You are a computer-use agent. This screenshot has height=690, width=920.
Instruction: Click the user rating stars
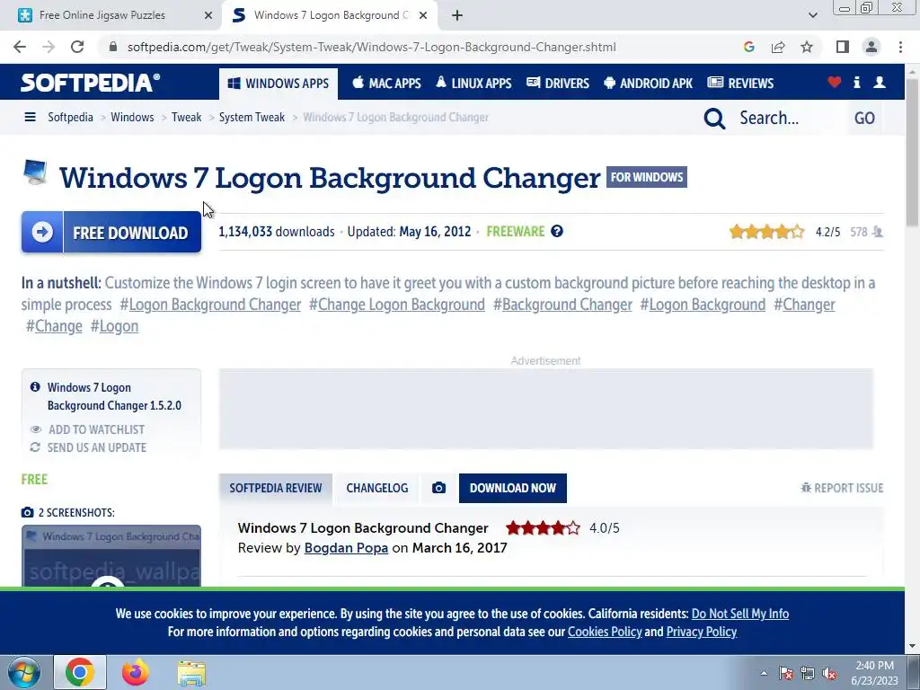coord(766,232)
